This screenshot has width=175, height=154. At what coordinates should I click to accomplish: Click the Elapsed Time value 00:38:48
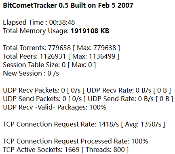point(62,22)
